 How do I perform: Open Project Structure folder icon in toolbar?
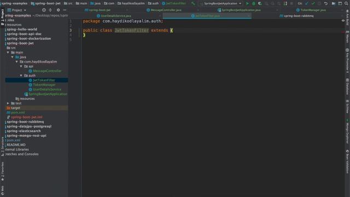(334, 3)
